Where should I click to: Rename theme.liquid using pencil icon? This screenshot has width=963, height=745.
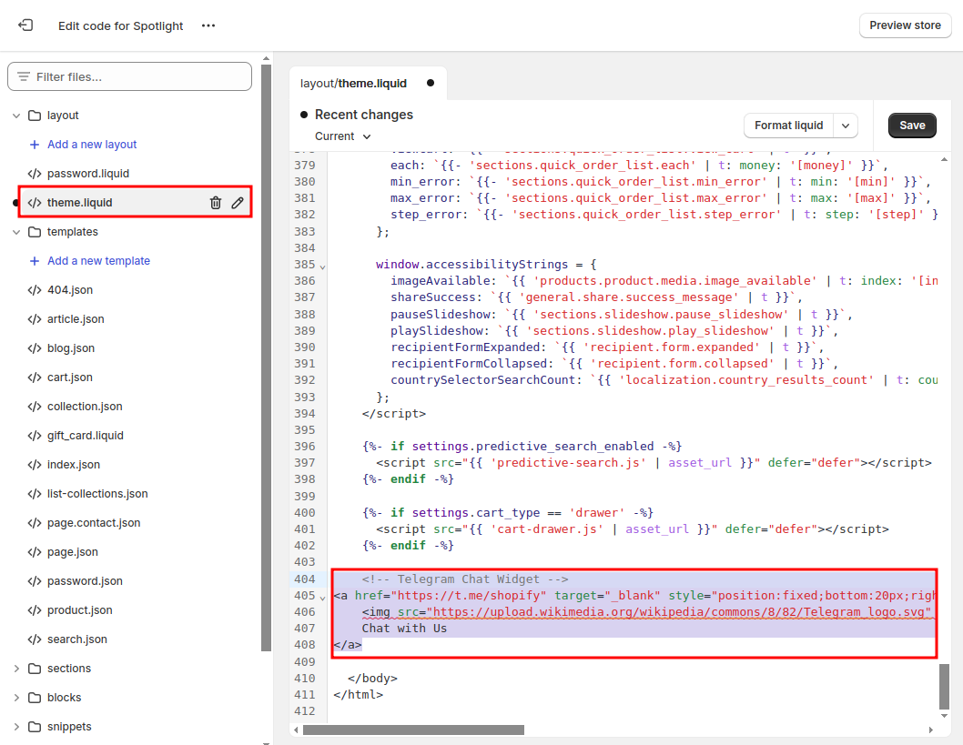(x=238, y=203)
